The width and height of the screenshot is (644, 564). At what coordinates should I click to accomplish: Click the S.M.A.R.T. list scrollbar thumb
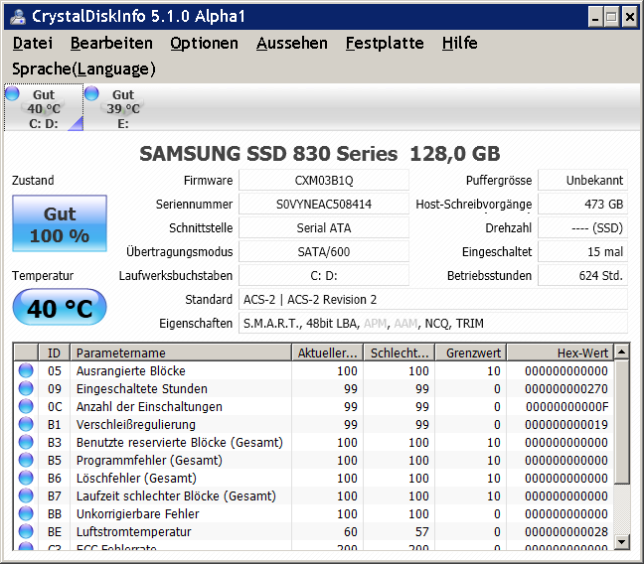[x=622, y=422]
